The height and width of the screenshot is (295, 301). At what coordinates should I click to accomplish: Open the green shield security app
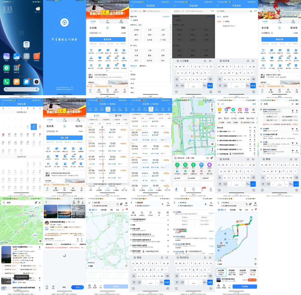click(x=7, y=68)
